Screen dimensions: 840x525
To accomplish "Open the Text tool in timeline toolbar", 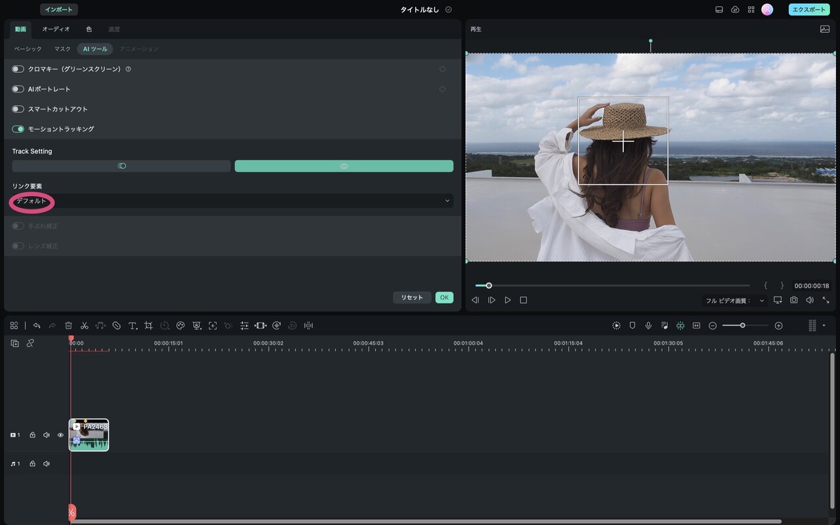I will tap(133, 325).
